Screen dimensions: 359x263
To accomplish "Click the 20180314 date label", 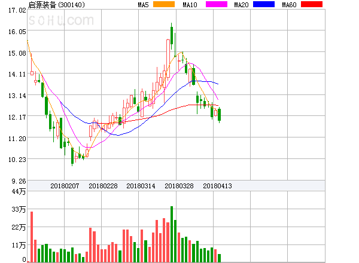I will 141,186.
